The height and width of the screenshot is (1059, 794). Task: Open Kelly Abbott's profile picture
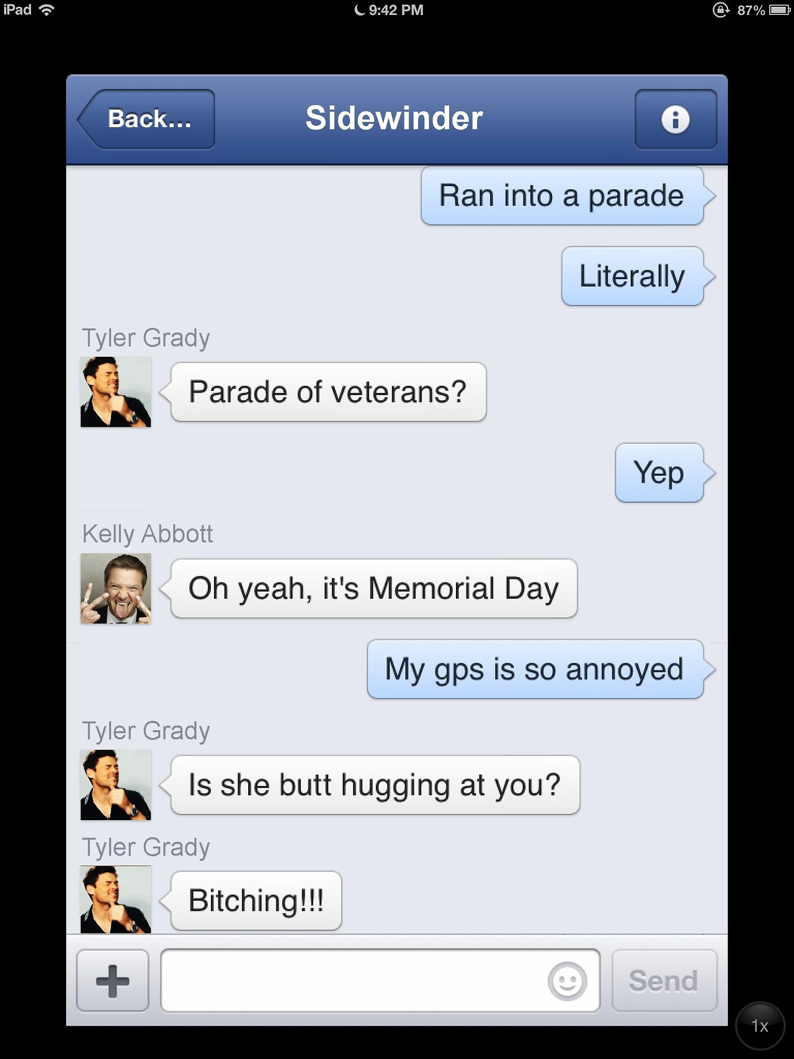pyautogui.click(x=115, y=589)
